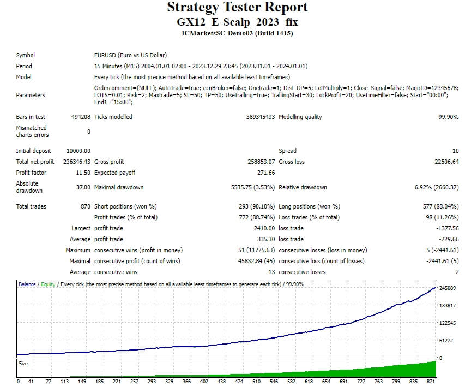
Task: Select profit factor value 11.50
Action: click(x=83, y=173)
